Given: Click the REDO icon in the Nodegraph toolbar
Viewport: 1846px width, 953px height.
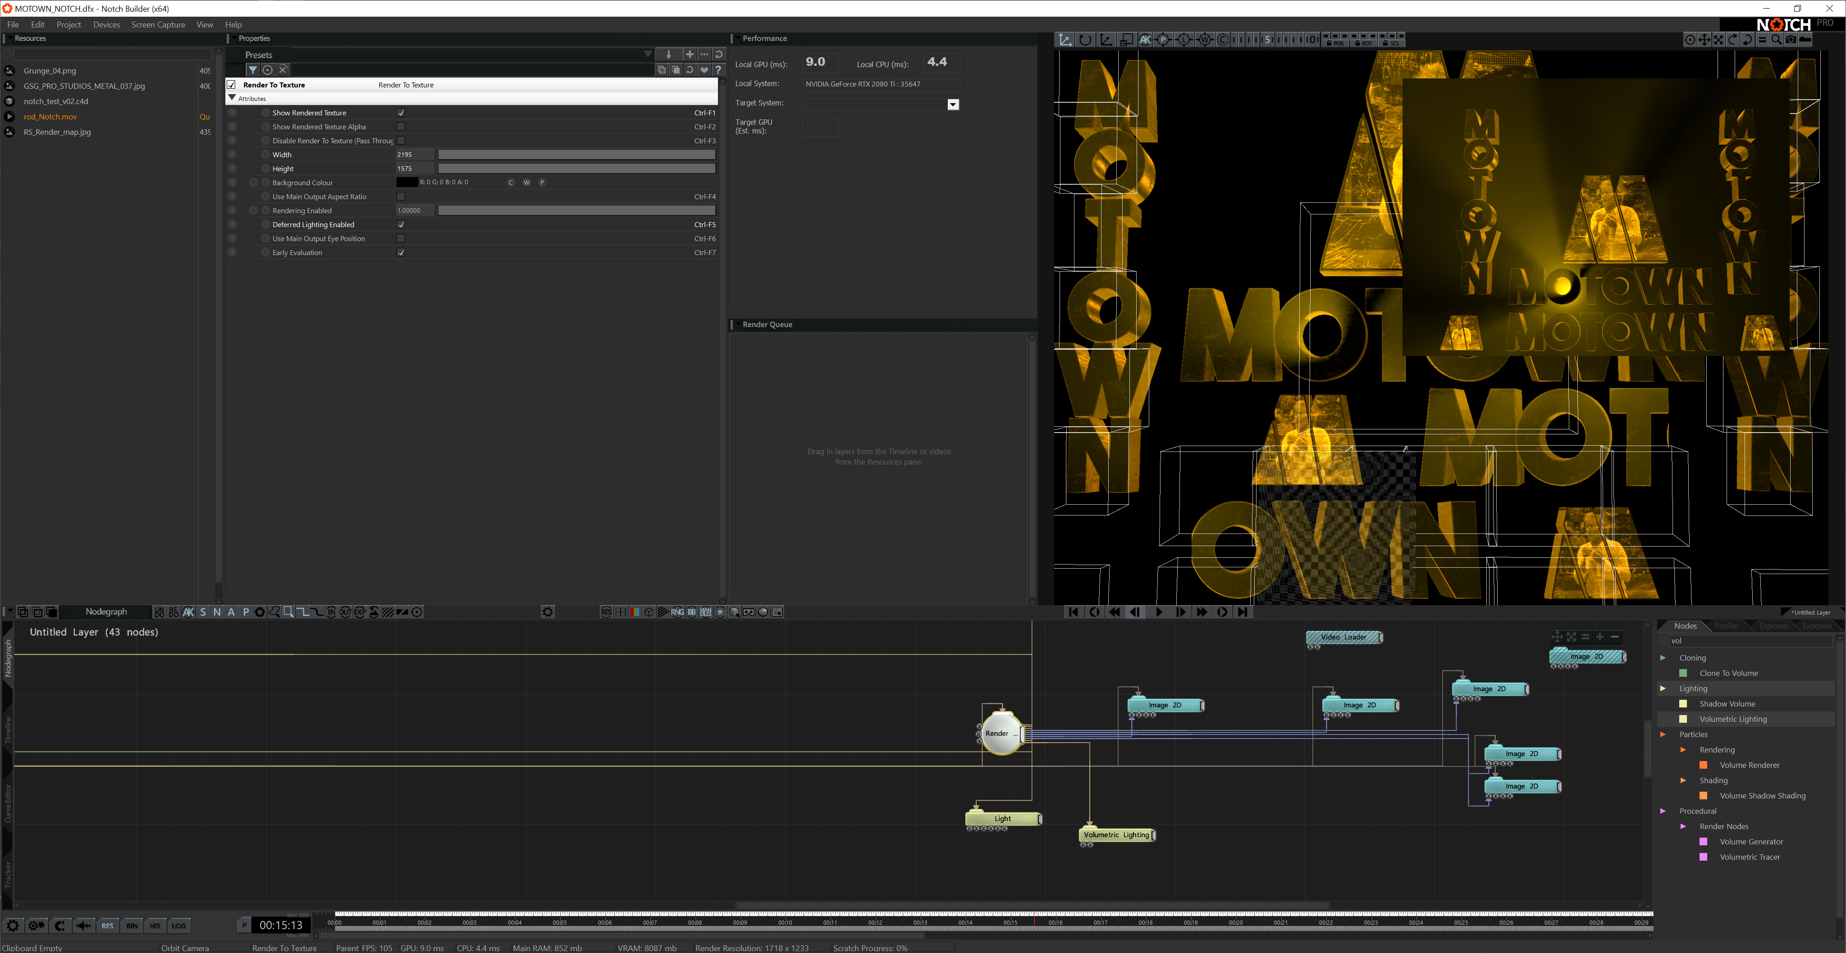Looking at the screenshot, I should [x=174, y=612].
